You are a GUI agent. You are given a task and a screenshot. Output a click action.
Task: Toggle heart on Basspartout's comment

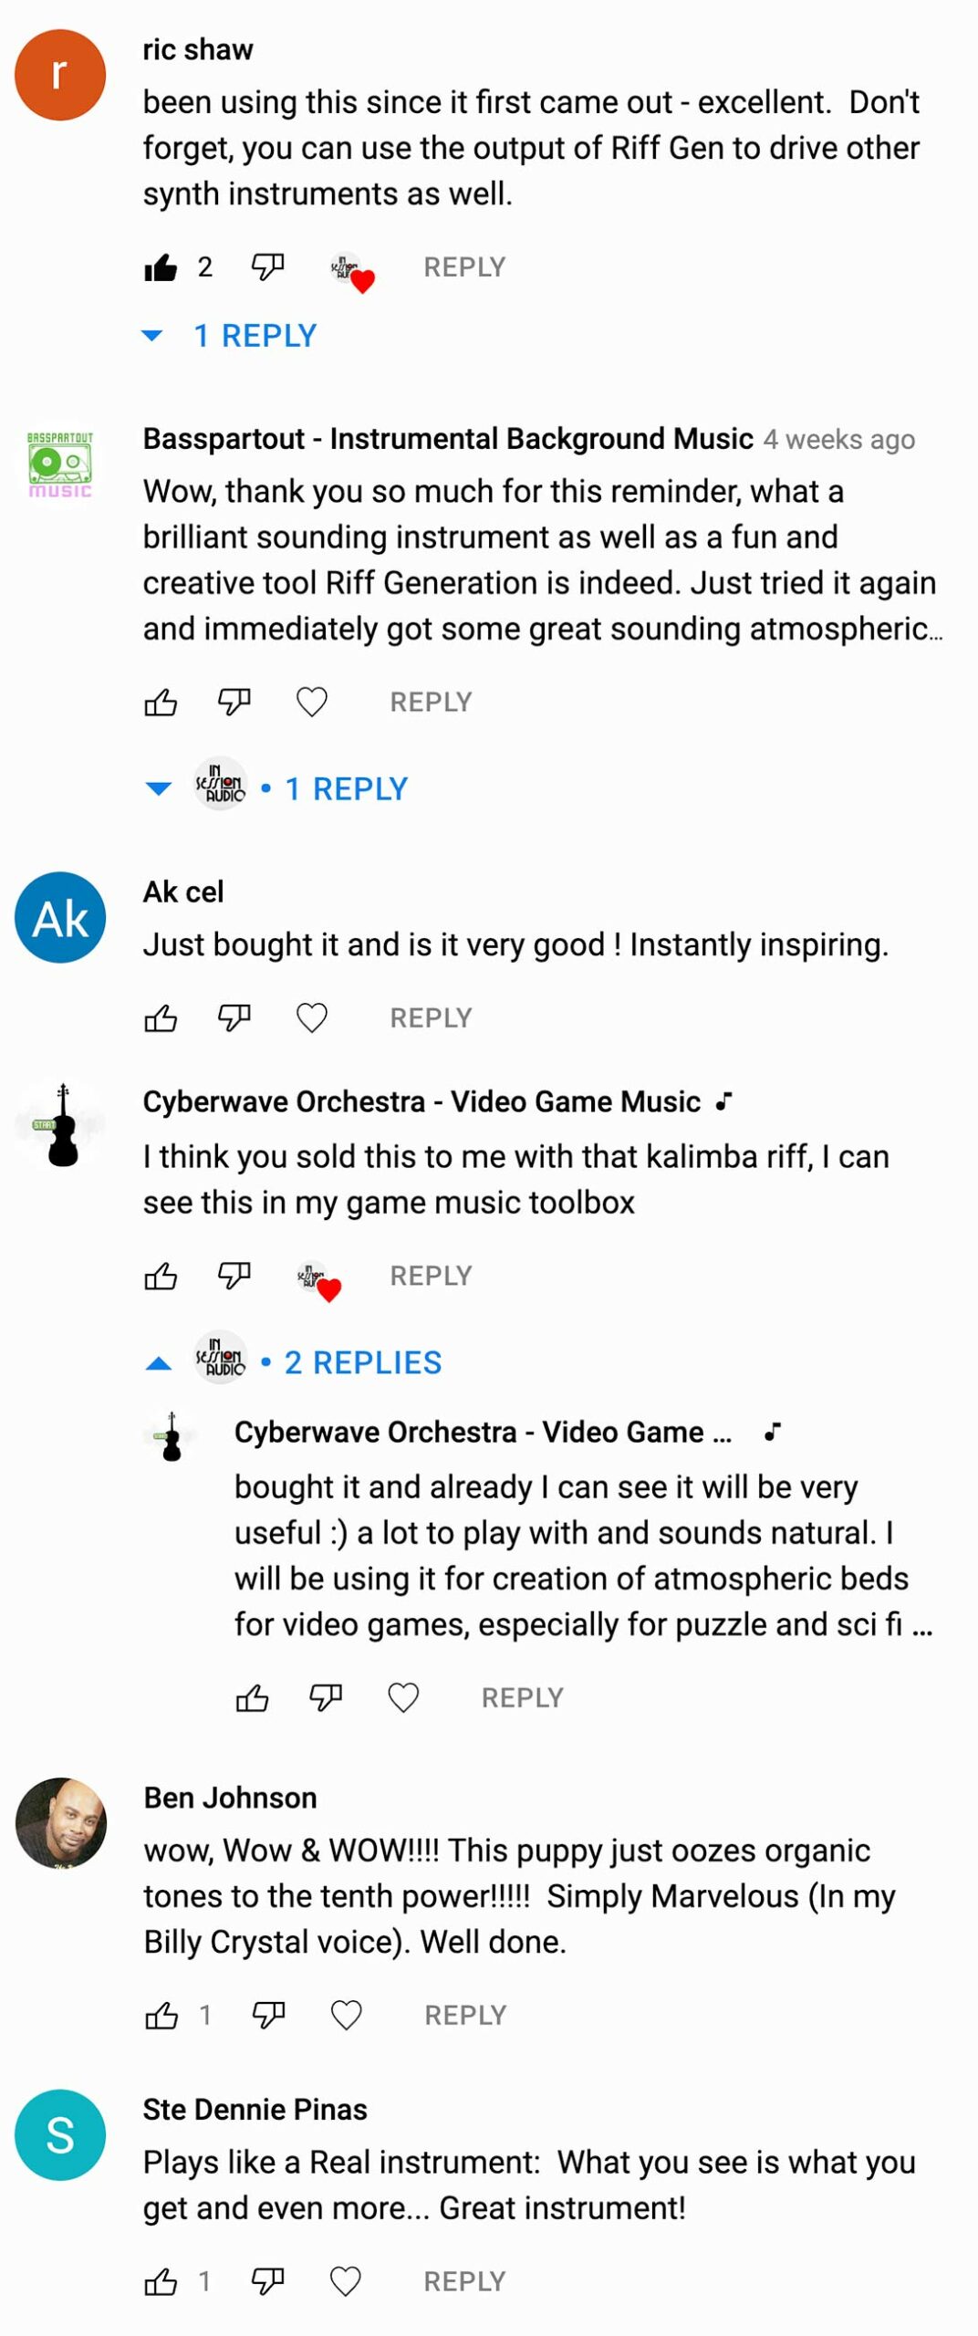click(312, 702)
